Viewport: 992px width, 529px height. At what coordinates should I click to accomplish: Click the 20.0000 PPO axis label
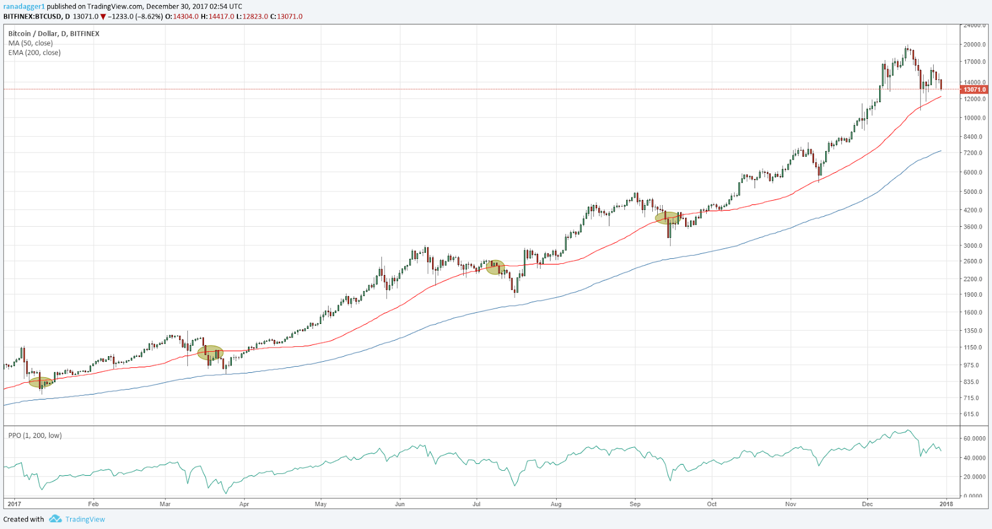pos(974,477)
